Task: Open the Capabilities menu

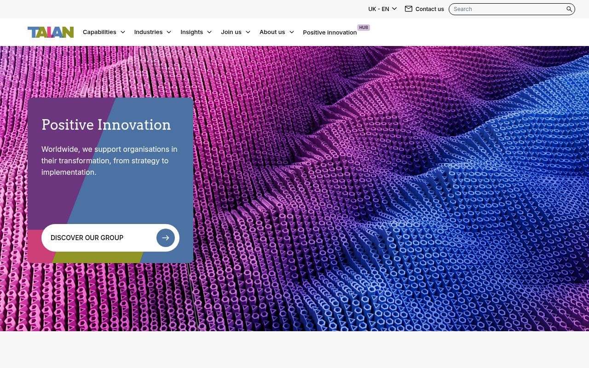Action: point(99,32)
